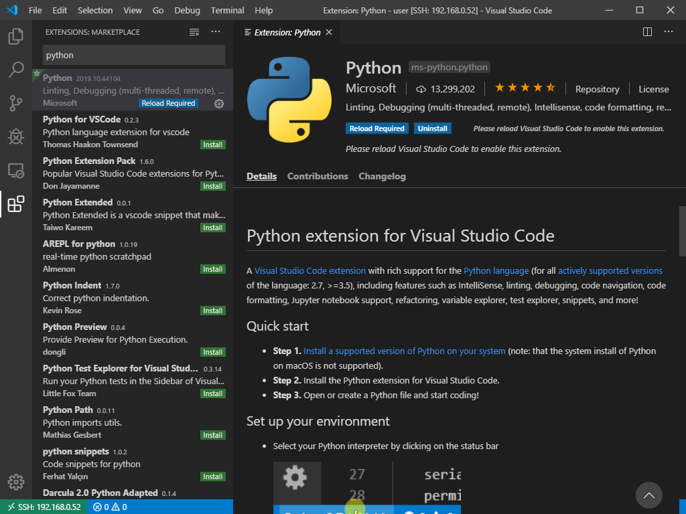Open the Edit menu
The image size is (686, 514).
(60, 10)
